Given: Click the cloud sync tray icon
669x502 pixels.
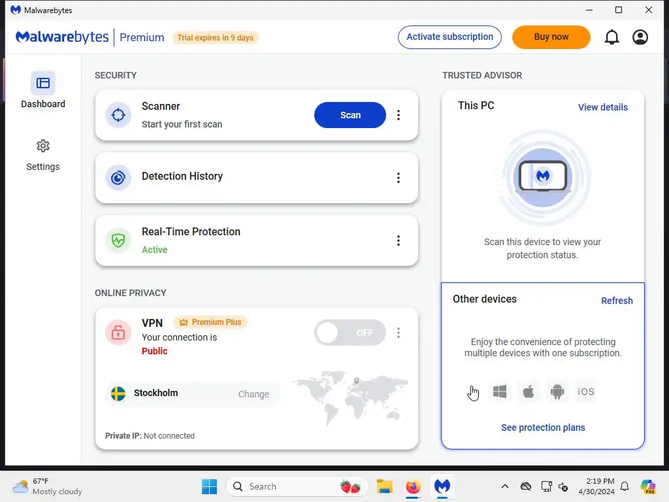Looking at the screenshot, I should tap(526, 486).
